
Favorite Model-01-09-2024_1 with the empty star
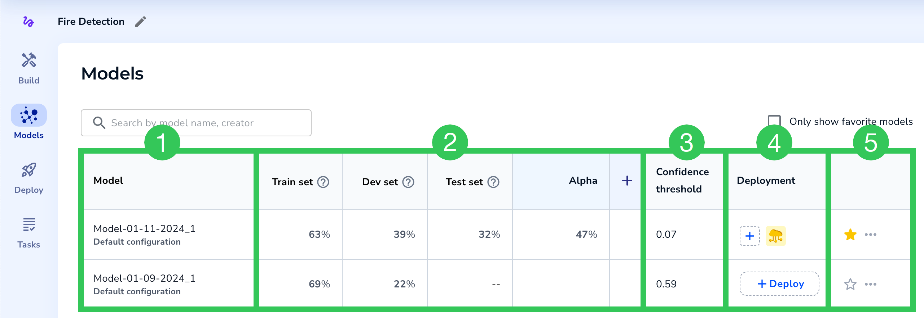point(850,284)
